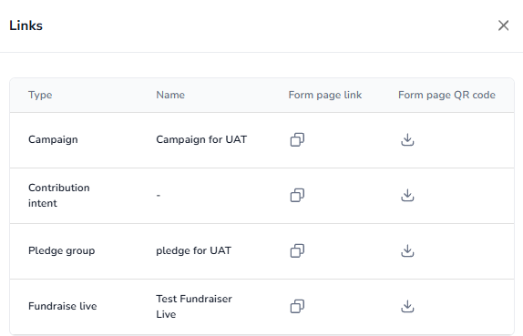
Task: Click the Type column header
Action: (x=40, y=95)
